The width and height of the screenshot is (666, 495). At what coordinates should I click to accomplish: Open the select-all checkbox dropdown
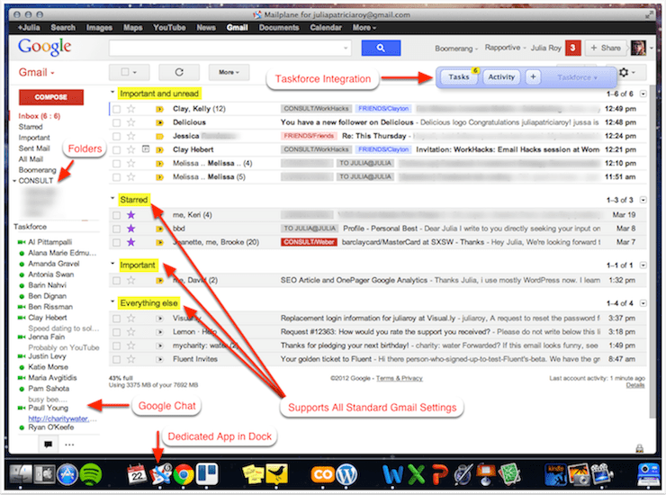129,72
